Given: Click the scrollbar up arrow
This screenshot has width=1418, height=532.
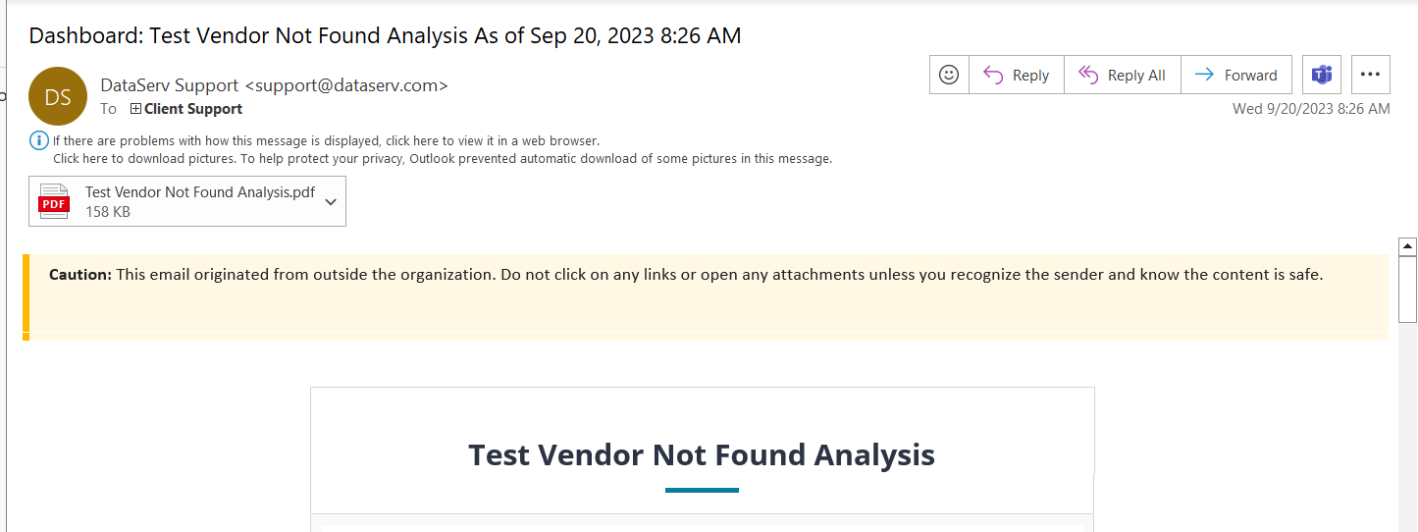Looking at the screenshot, I should (x=1407, y=246).
